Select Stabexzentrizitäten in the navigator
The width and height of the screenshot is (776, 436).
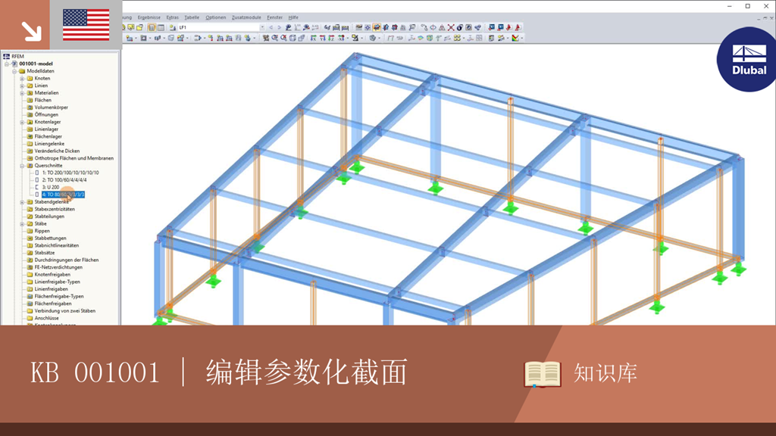[55, 209]
